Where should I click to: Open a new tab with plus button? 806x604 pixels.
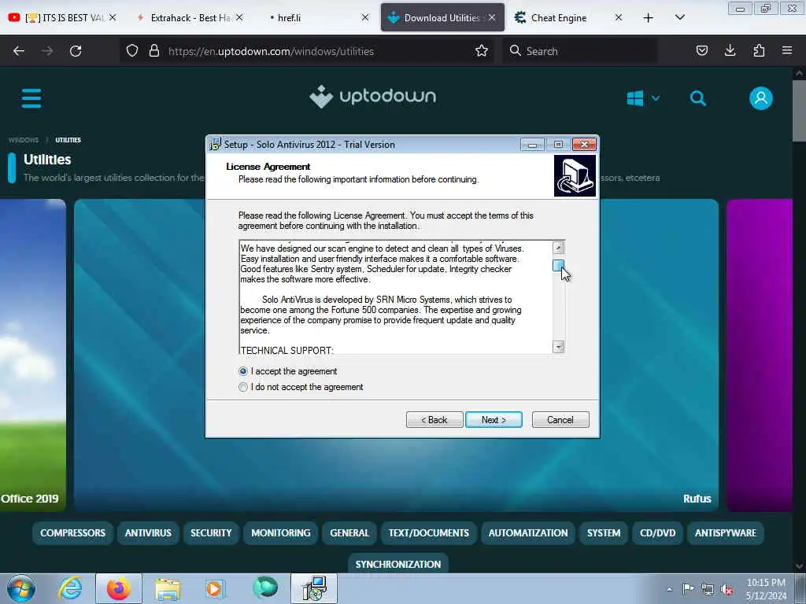point(649,18)
